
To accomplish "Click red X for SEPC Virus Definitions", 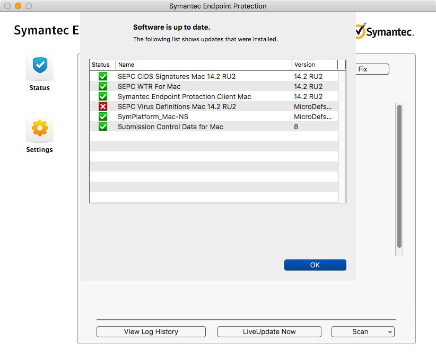I will pos(103,106).
